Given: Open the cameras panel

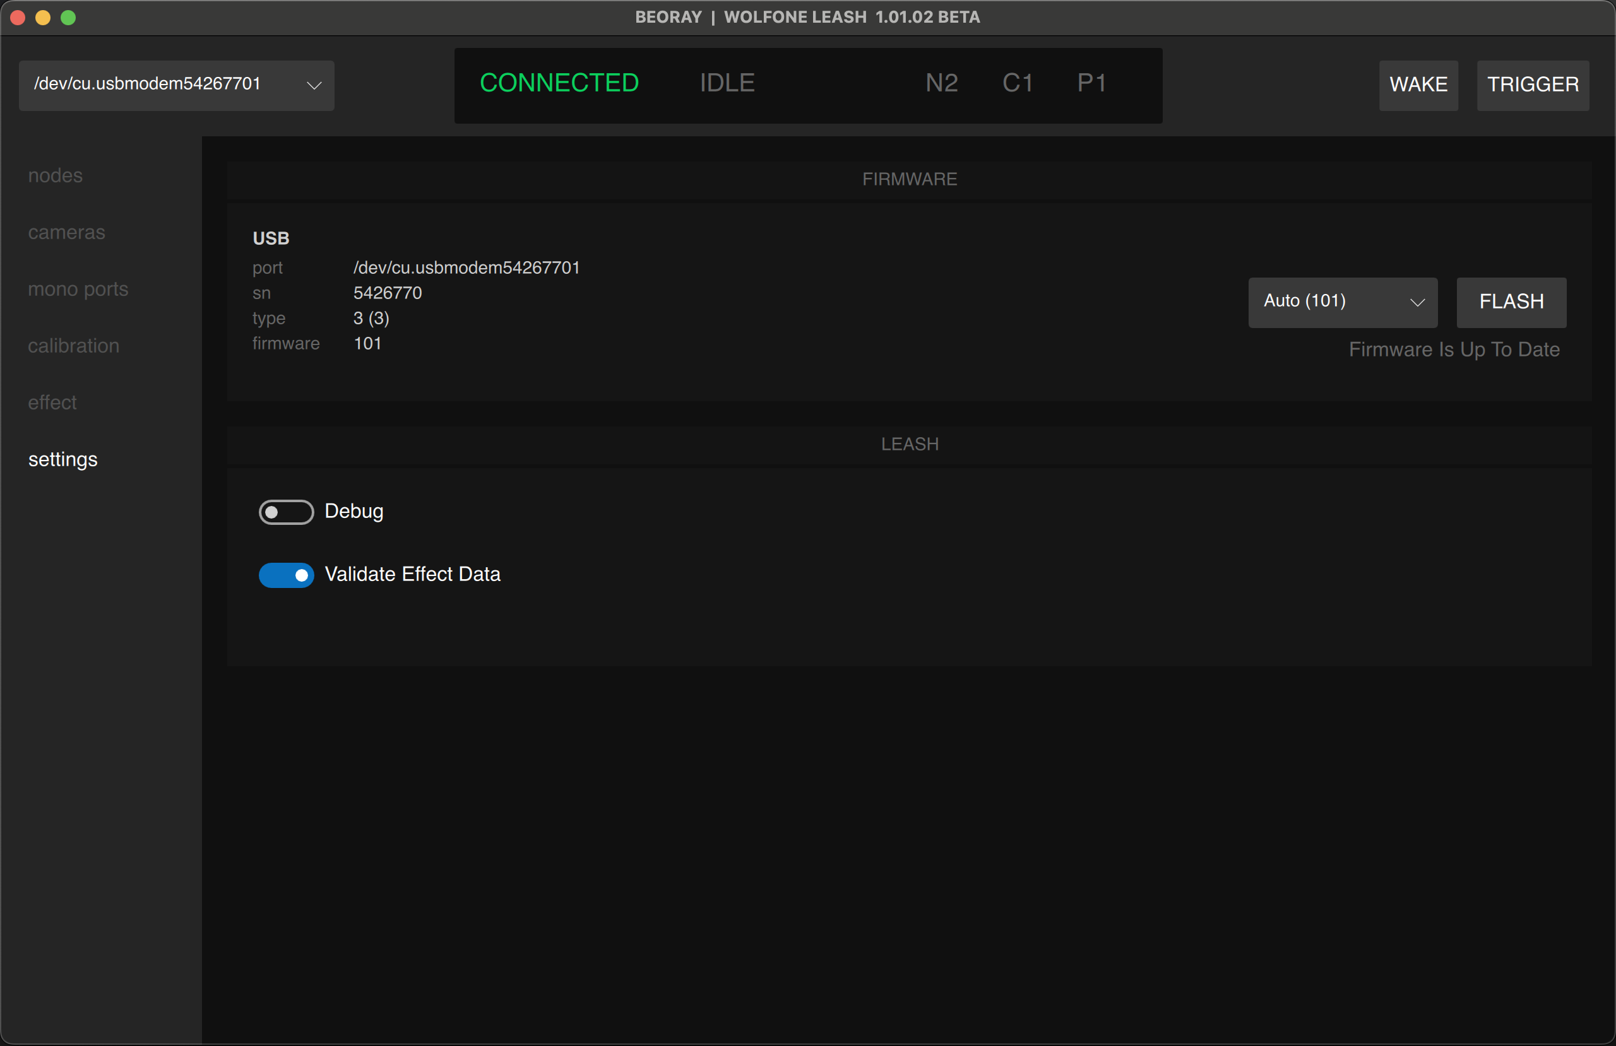Looking at the screenshot, I should click(66, 232).
